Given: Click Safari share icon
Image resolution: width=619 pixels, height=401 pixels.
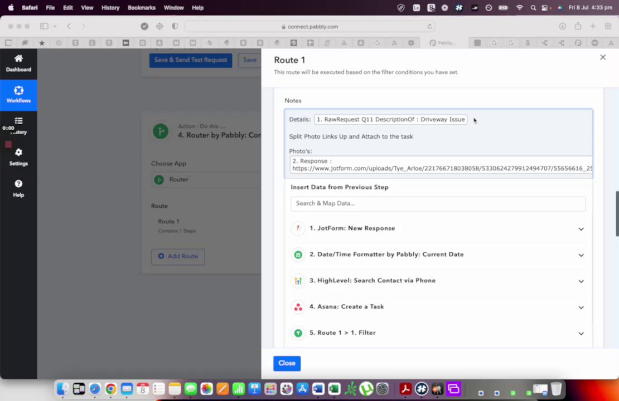Looking at the screenshot, I should (x=578, y=26).
